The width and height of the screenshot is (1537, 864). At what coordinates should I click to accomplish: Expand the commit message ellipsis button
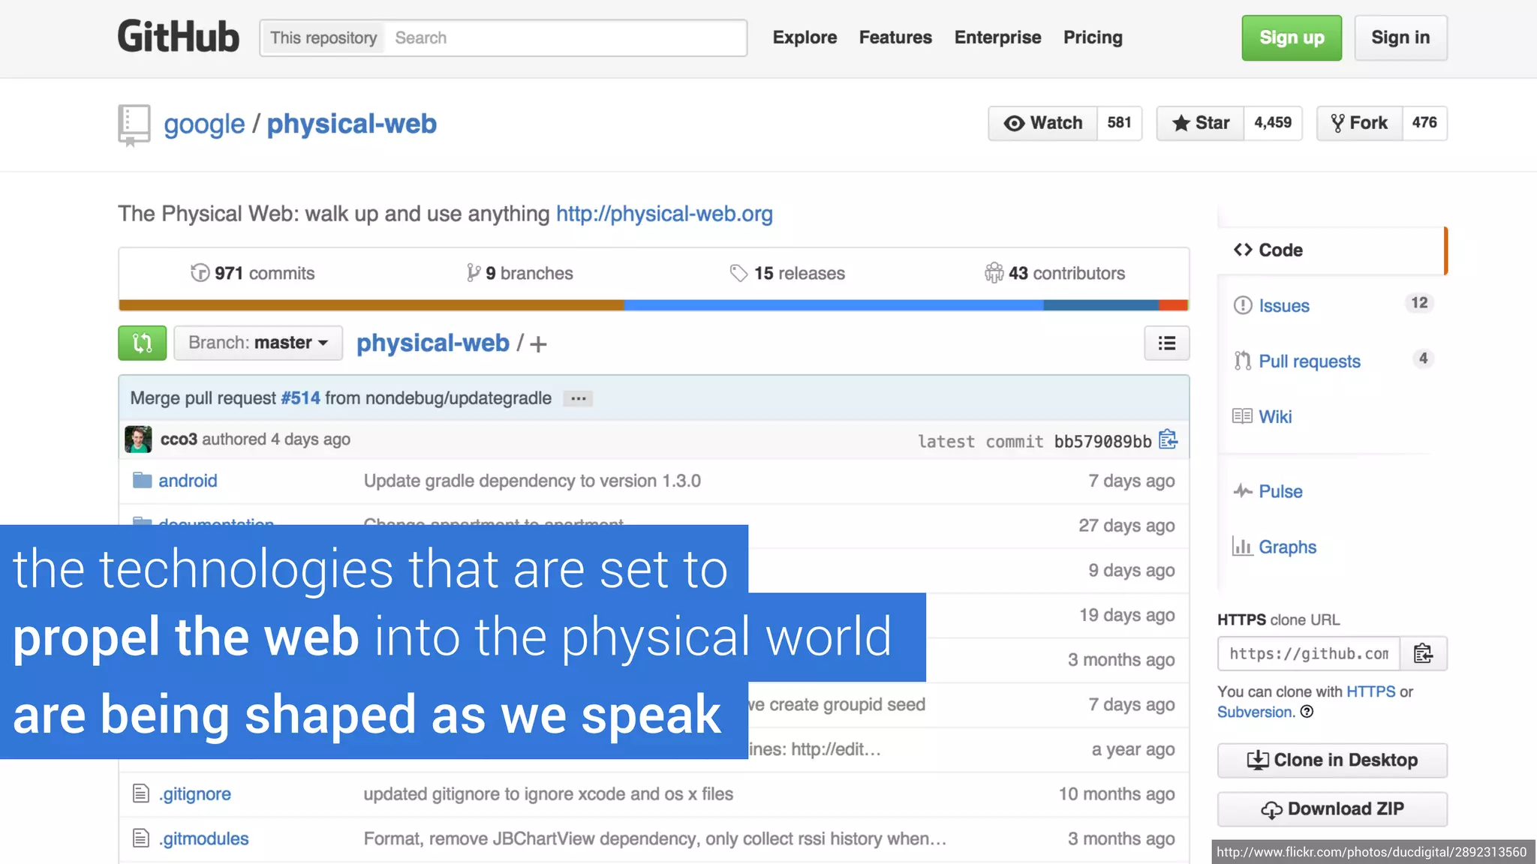coord(578,398)
